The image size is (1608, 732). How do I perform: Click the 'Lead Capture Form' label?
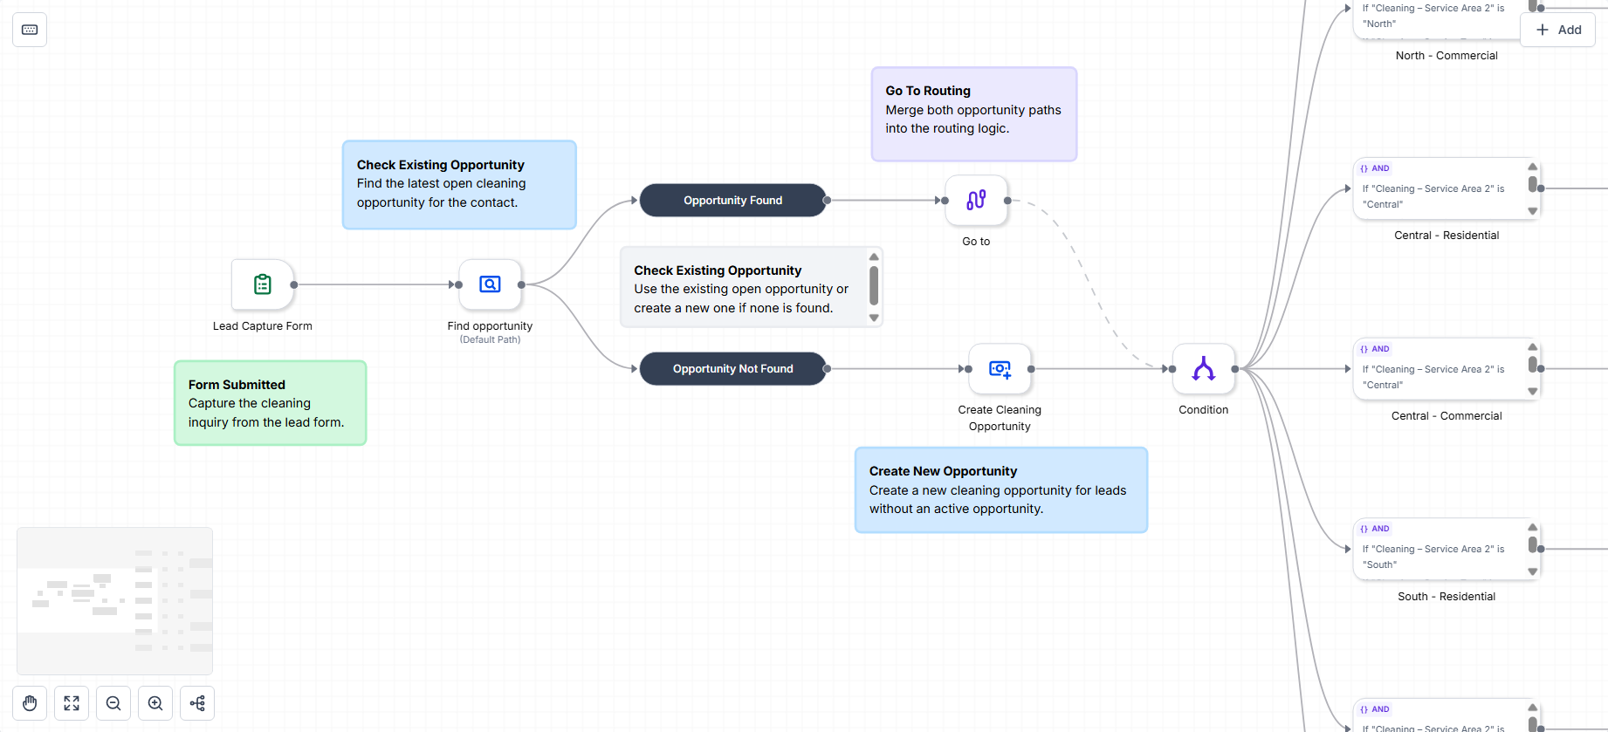point(263,326)
